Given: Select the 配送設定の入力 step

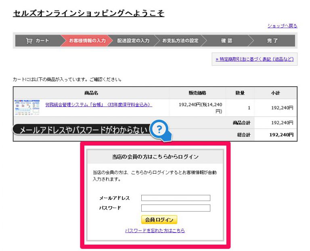Looking at the screenshot, I should click(133, 41).
